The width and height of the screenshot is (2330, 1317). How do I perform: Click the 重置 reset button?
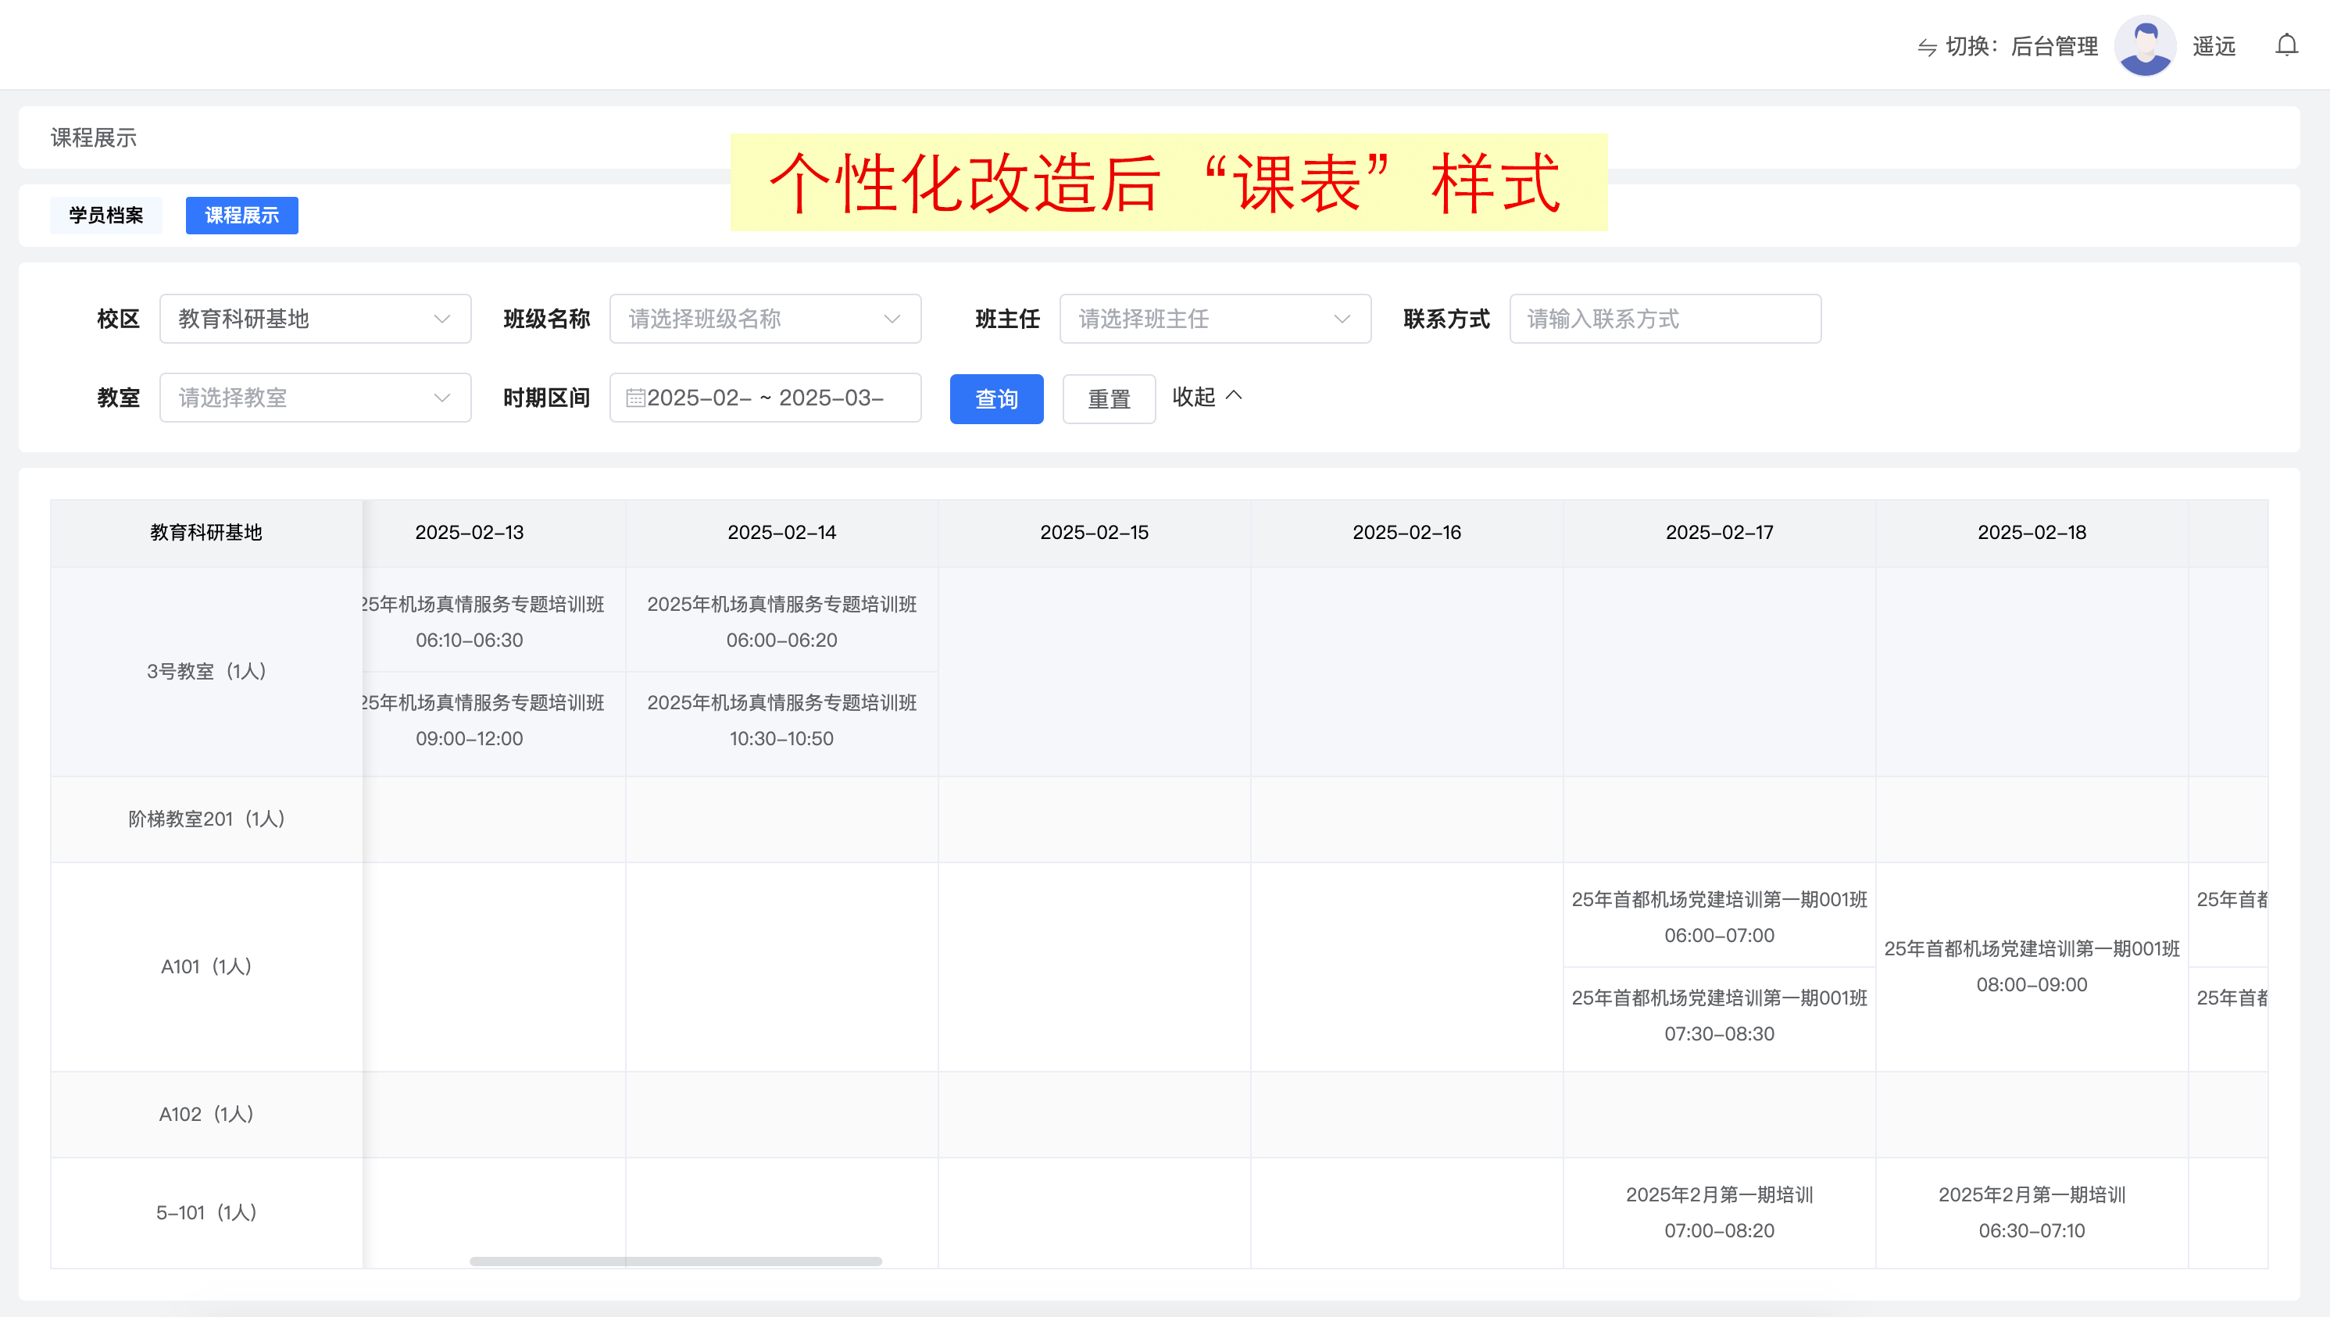(1108, 399)
